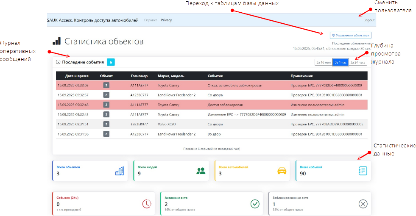Click Logout to change user
This screenshot has height=216, width=416.
pos(369,20)
